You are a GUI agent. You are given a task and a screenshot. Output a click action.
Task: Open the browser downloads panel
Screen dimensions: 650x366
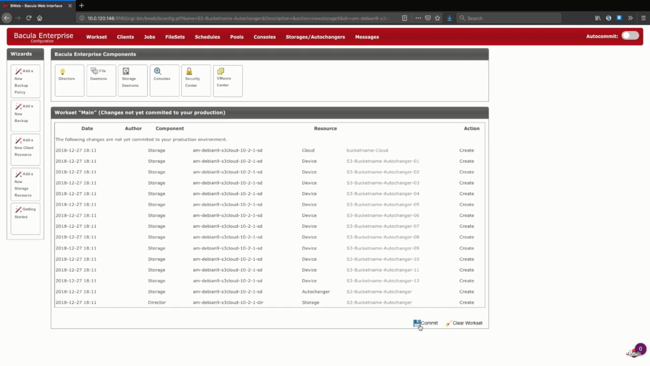point(450,18)
